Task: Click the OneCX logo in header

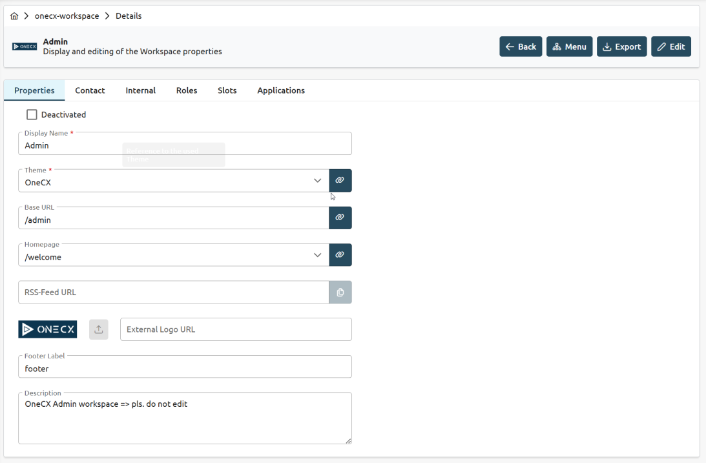Action: click(x=25, y=46)
